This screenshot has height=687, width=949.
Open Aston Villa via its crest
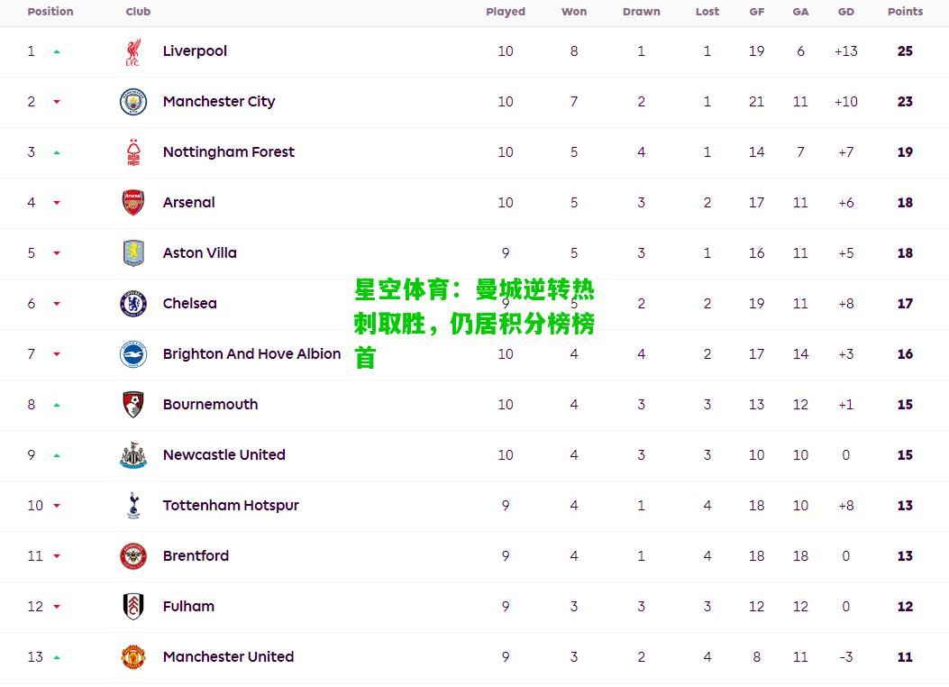133,253
